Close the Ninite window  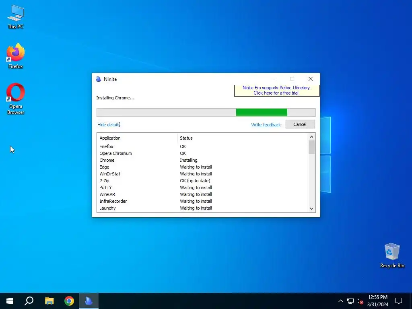(x=311, y=79)
